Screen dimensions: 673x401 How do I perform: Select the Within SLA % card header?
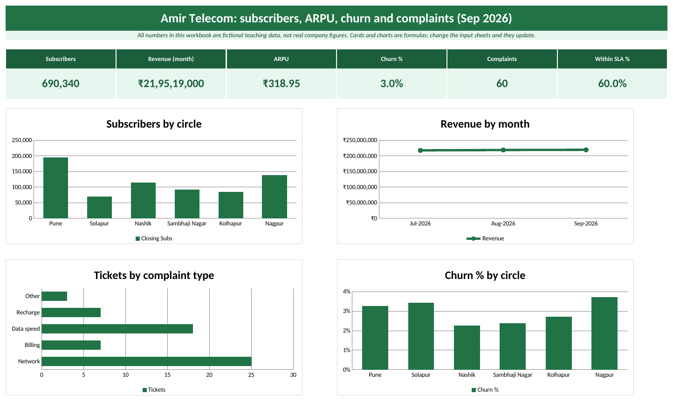[x=612, y=59]
